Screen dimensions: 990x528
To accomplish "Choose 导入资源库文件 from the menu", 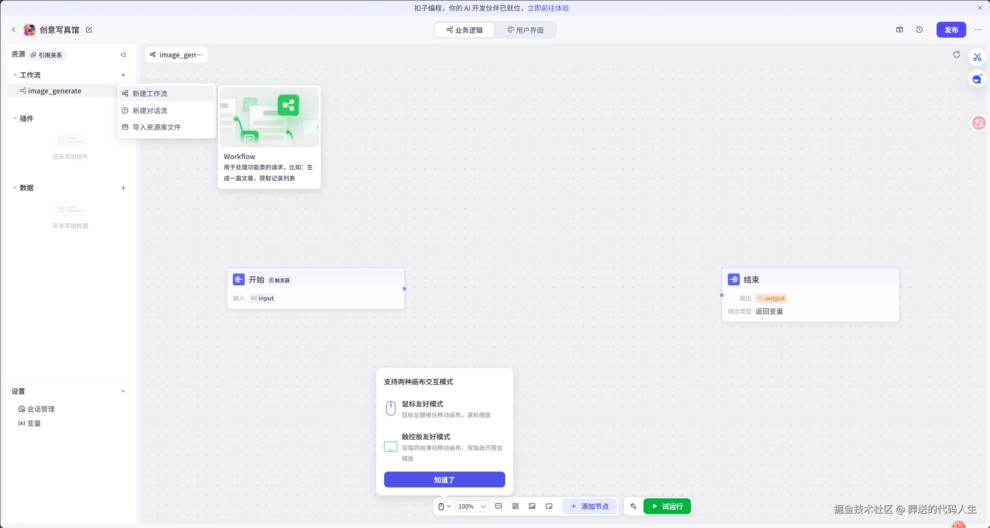I will point(167,127).
